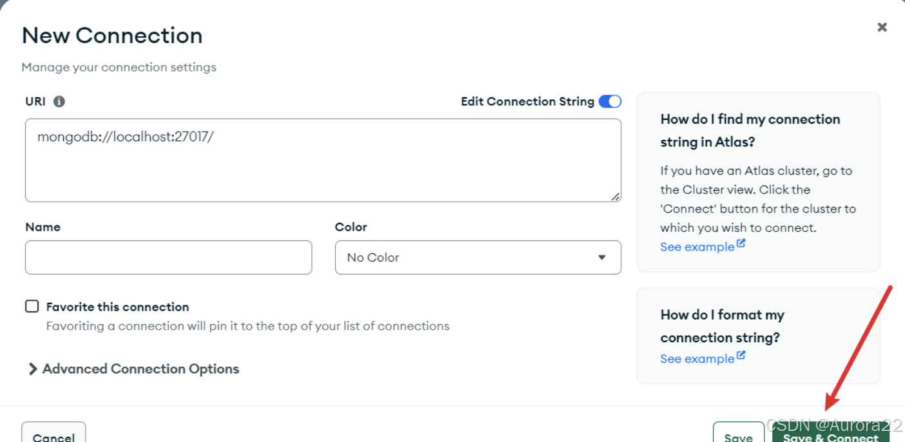Check Favorite this connection checkbox
905x442 pixels.
[x=32, y=306]
